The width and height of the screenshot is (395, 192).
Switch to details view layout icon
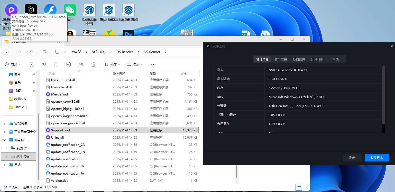299,187
